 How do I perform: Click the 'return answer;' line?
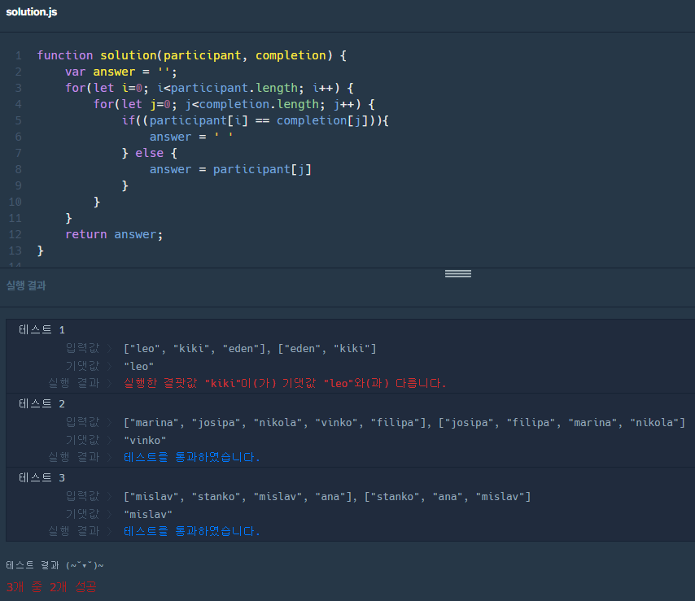(x=114, y=234)
